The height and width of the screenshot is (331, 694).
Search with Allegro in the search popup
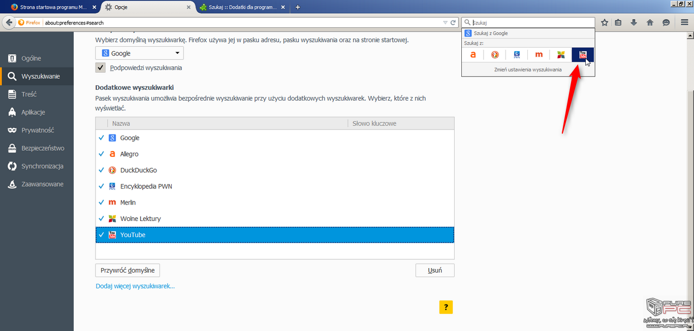tap(473, 55)
